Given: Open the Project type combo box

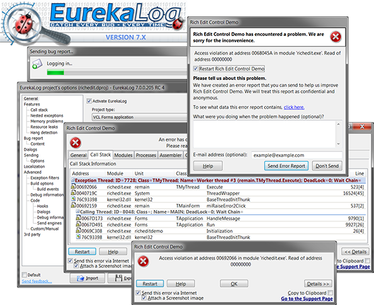Looking at the screenshot, I should 140,117.
